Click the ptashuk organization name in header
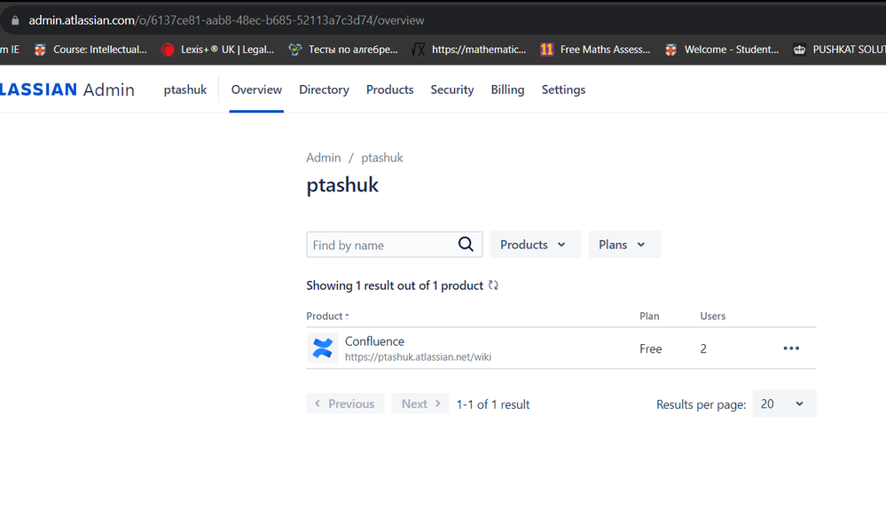The height and width of the screenshot is (508, 886). (x=185, y=90)
